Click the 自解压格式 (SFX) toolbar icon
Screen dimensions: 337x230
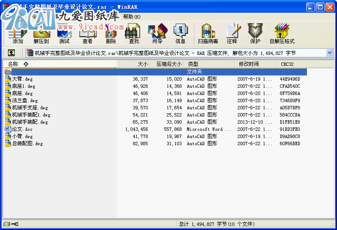282,34
